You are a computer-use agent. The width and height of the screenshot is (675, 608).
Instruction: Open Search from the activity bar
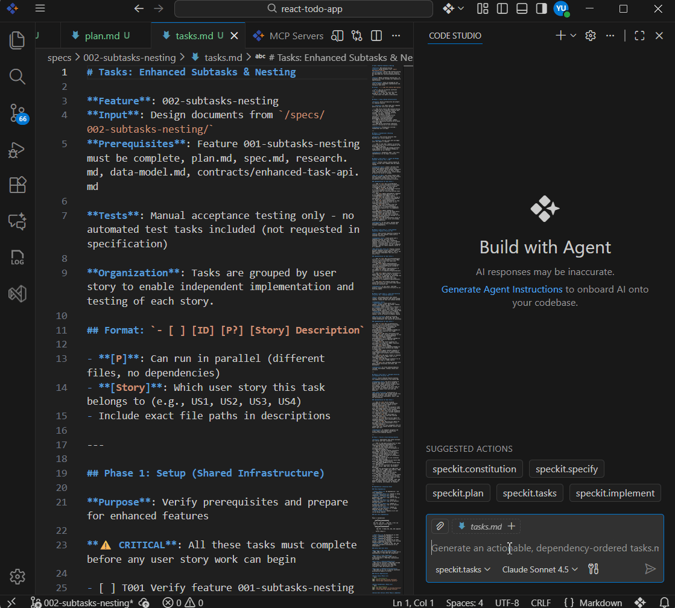(17, 77)
